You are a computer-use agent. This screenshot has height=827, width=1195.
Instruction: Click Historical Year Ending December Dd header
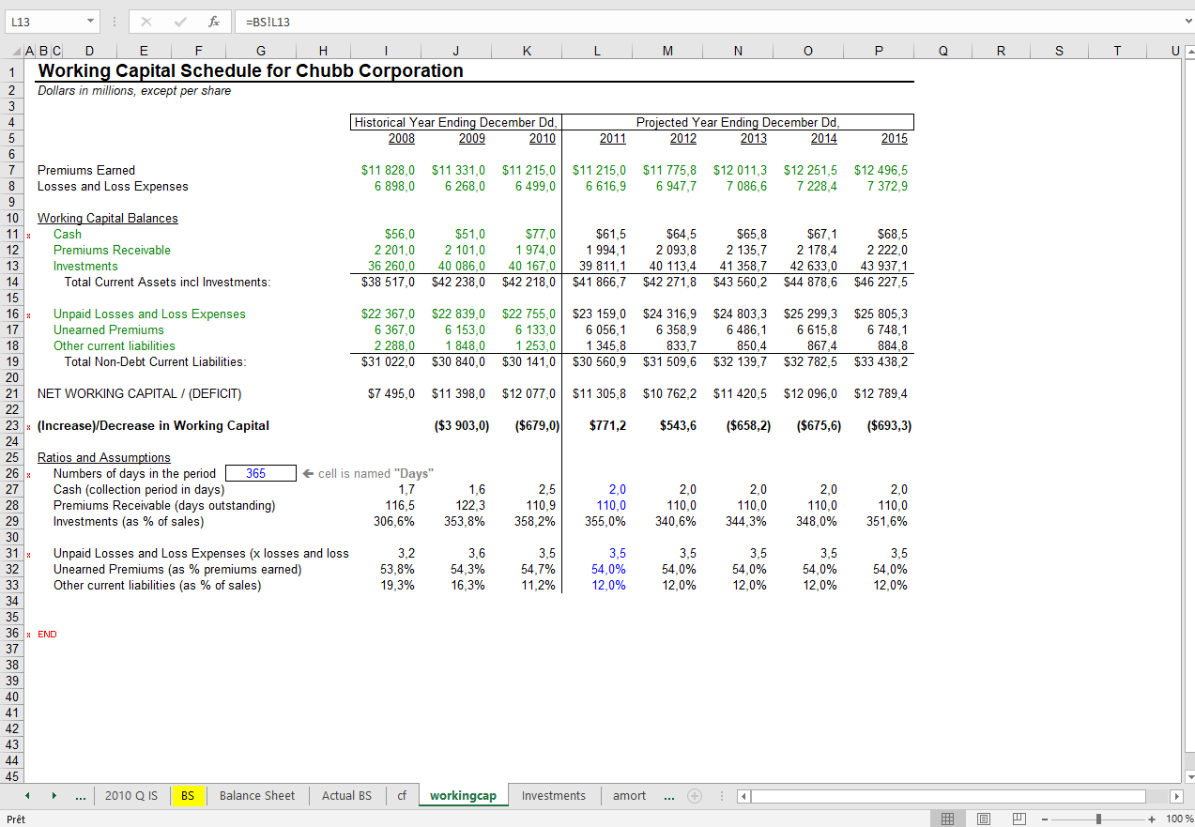pyautogui.click(x=456, y=122)
